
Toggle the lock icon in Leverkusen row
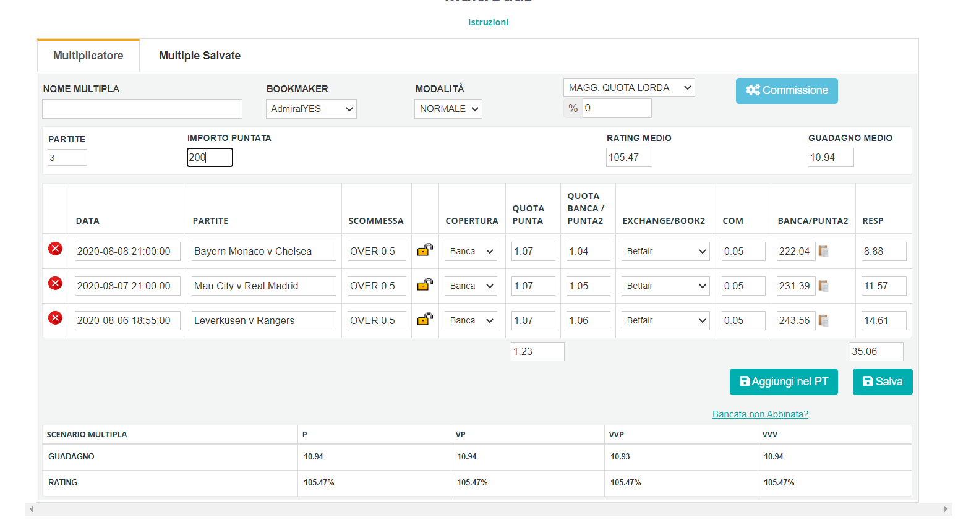click(x=425, y=319)
